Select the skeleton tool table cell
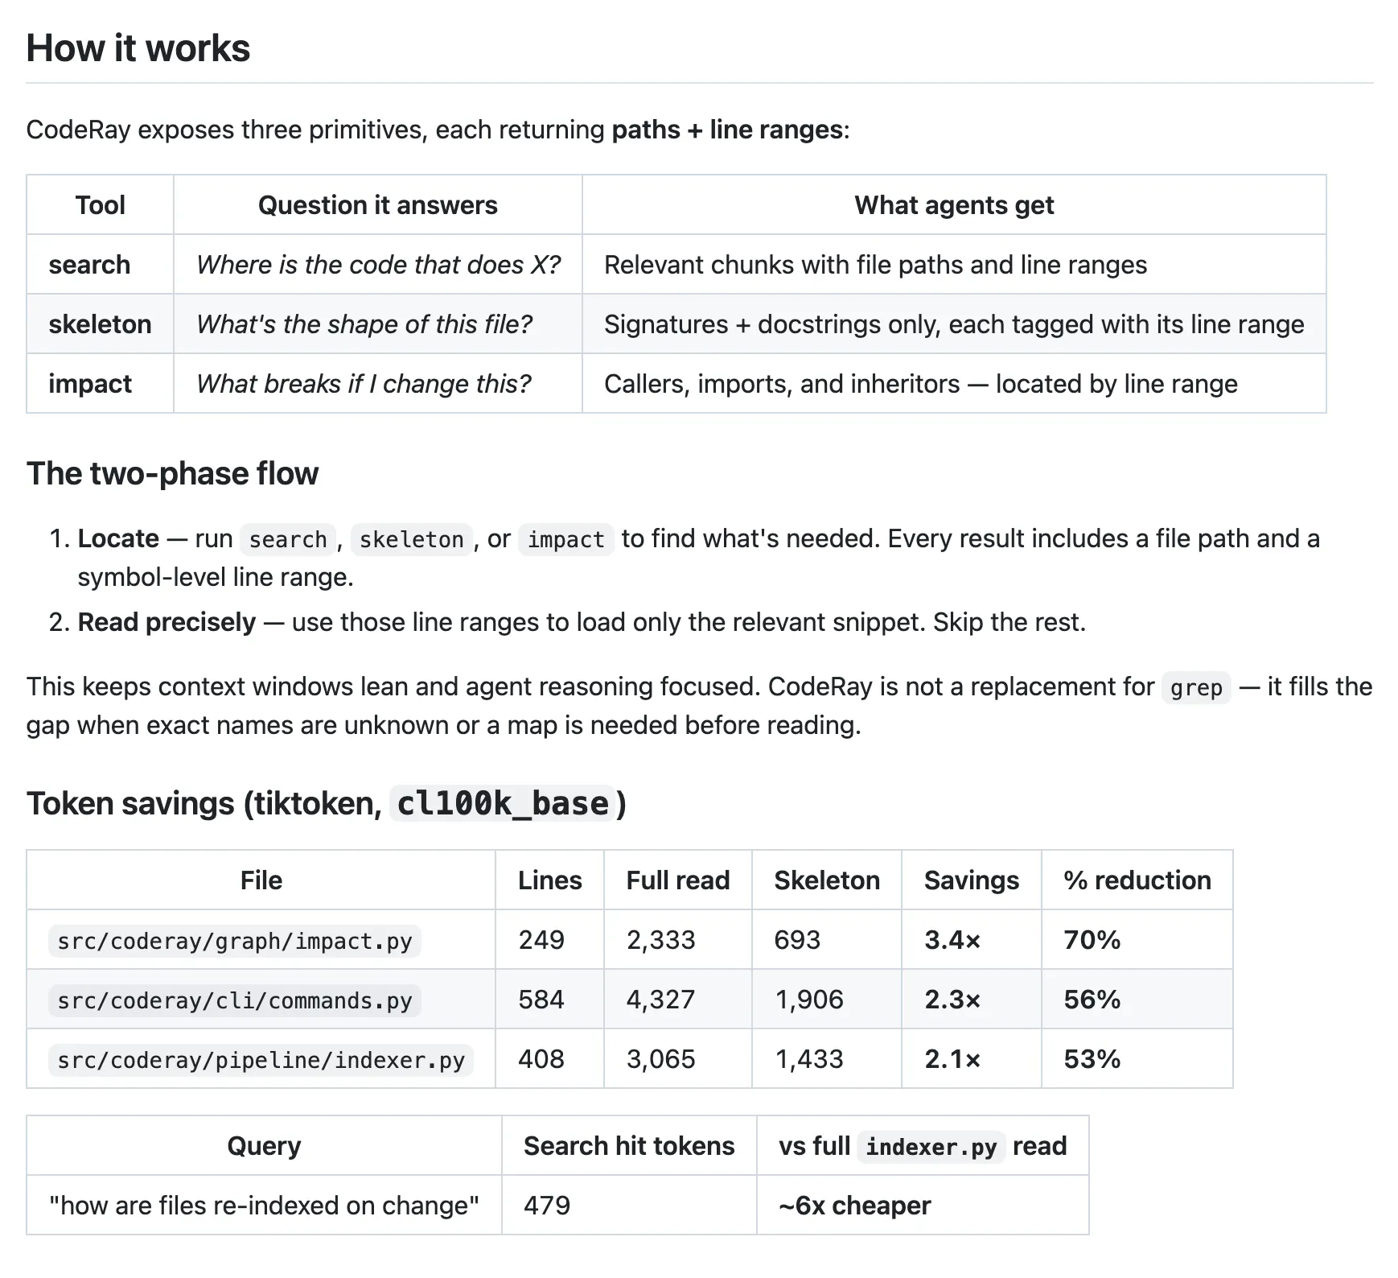 coord(101,324)
